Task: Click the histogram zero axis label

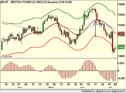Action: tap(118, 71)
